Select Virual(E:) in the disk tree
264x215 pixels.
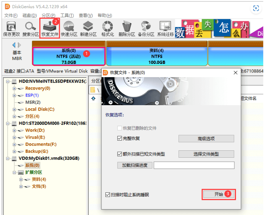click(x=35, y=137)
